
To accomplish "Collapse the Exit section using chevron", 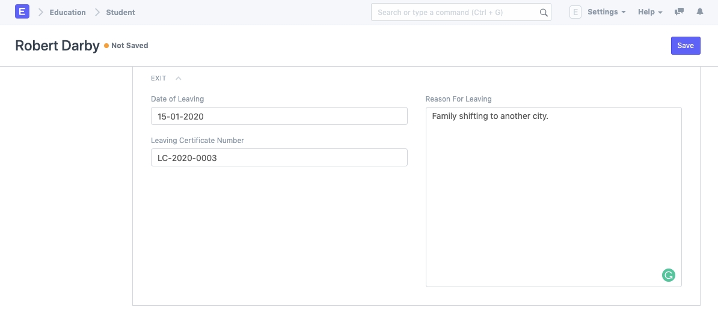I will (x=179, y=78).
